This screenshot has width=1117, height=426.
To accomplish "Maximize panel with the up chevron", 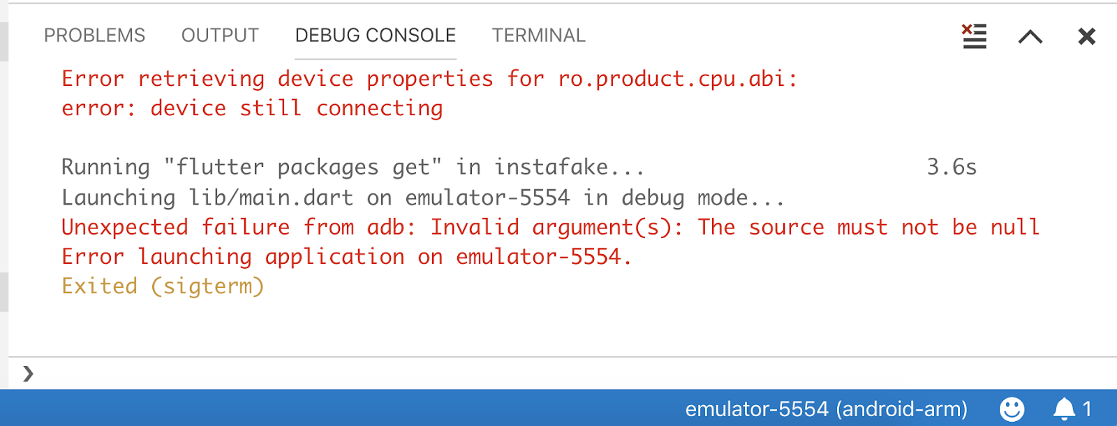I will point(1030,36).
